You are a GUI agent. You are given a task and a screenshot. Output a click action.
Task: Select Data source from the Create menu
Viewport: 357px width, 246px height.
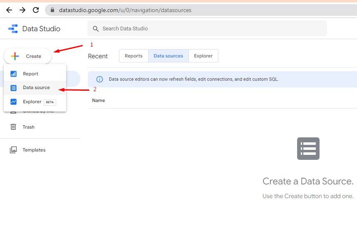36,87
